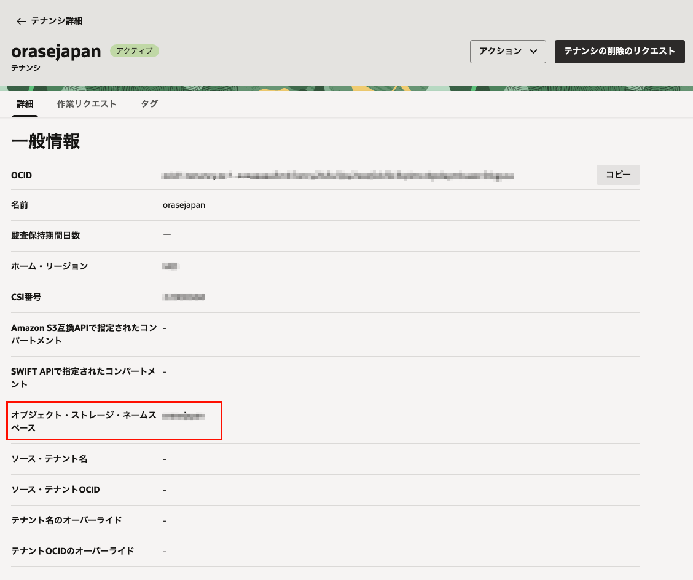Click the SWIFT API compartment label
Viewport: 693px width, 580px height.
pos(84,378)
